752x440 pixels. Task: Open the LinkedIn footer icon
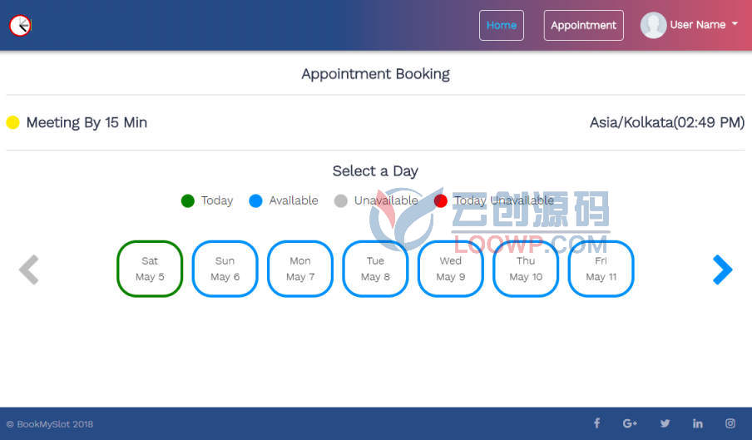(697, 423)
